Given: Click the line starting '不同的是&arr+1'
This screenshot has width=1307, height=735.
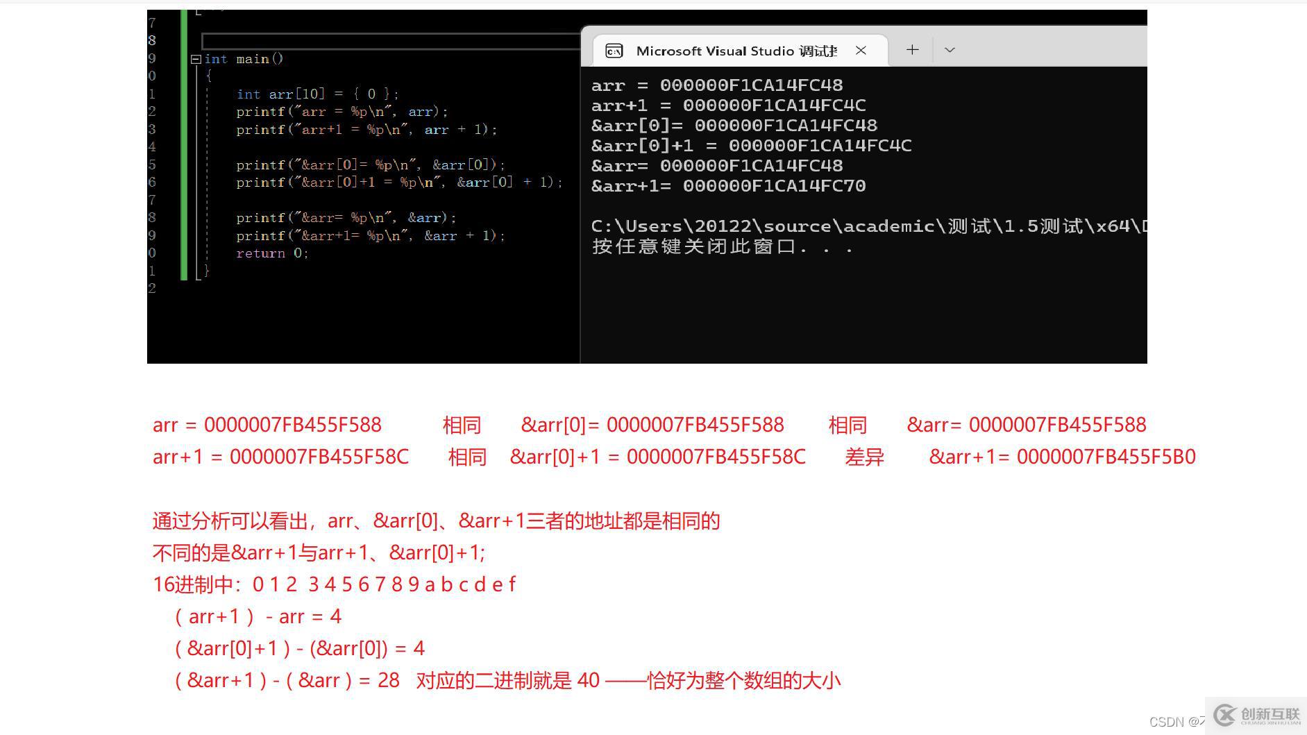Looking at the screenshot, I should (x=319, y=552).
